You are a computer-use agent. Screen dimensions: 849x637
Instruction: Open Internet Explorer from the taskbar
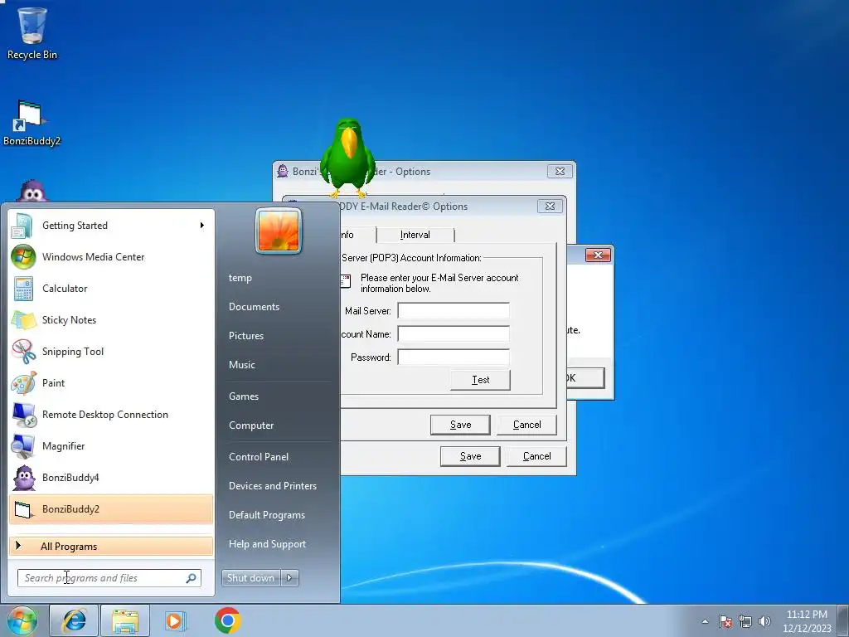[74, 620]
